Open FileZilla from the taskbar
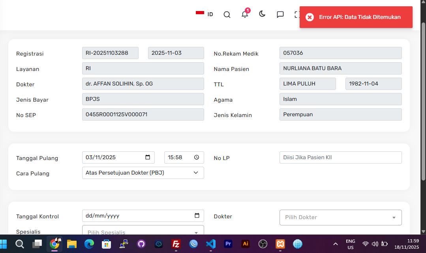Image resolution: width=426 pixels, height=253 pixels. (176, 244)
